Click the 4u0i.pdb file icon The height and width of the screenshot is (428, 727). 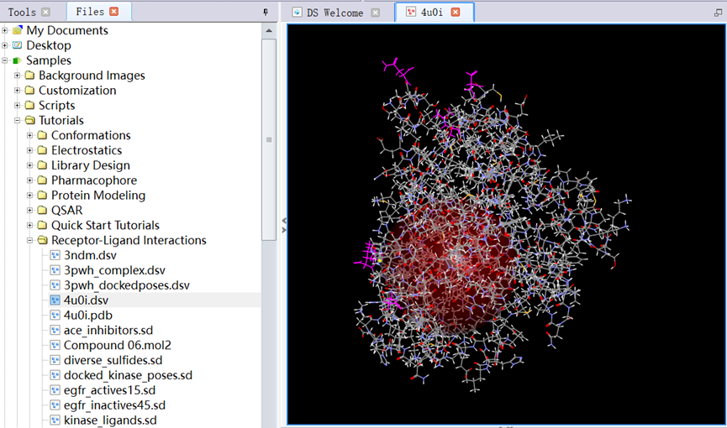(x=55, y=316)
